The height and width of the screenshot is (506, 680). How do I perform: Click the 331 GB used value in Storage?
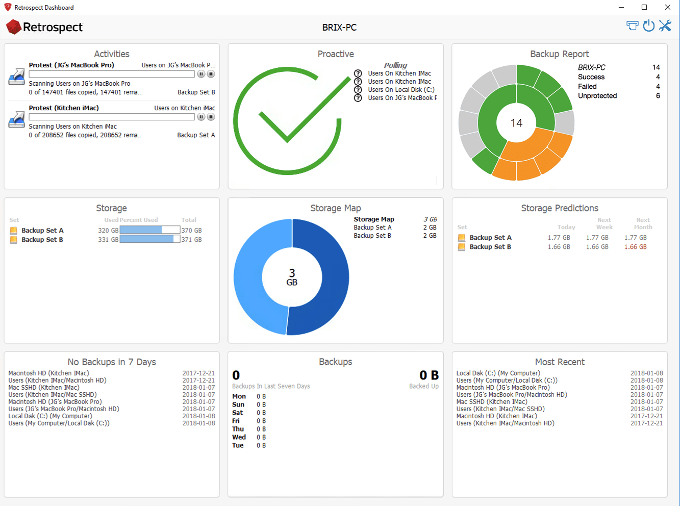[x=108, y=240]
